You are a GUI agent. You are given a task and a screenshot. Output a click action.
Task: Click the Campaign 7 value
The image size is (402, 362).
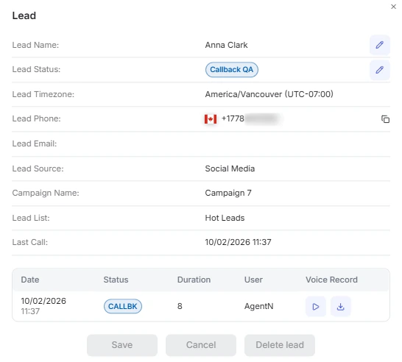(228, 193)
